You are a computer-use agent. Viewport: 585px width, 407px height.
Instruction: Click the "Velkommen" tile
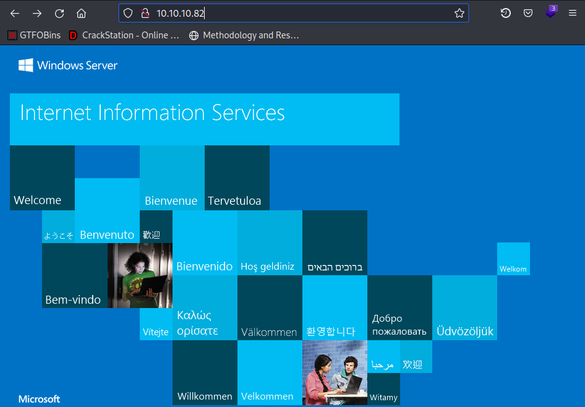pos(270,373)
